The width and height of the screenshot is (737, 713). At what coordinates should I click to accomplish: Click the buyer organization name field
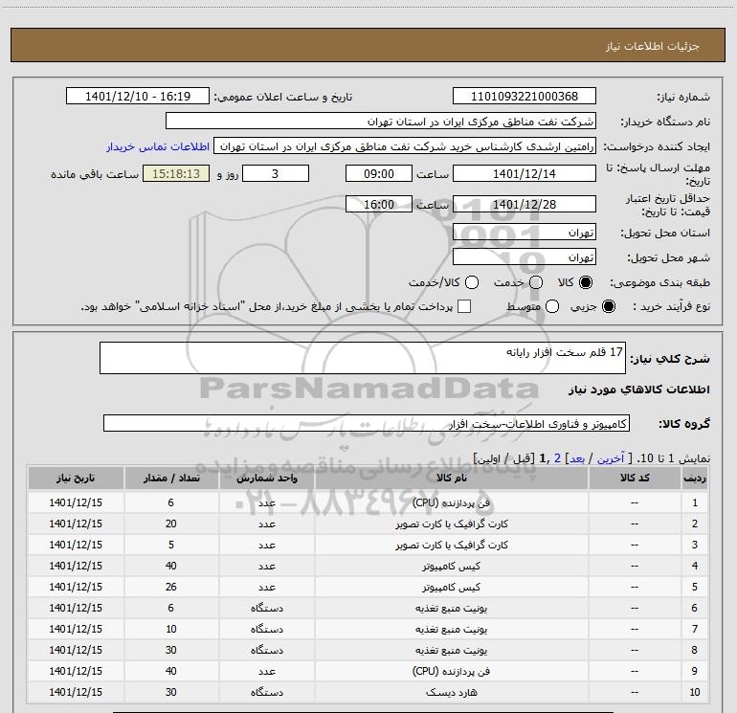pyautogui.click(x=381, y=121)
